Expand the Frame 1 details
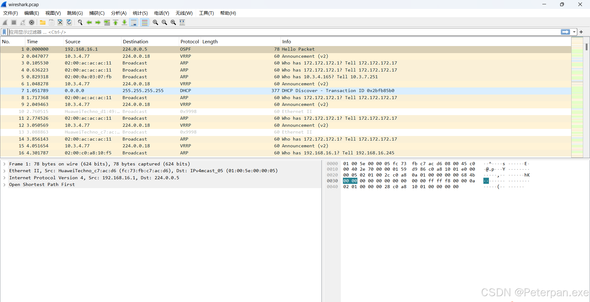590x302 pixels. (x=5, y=164)
